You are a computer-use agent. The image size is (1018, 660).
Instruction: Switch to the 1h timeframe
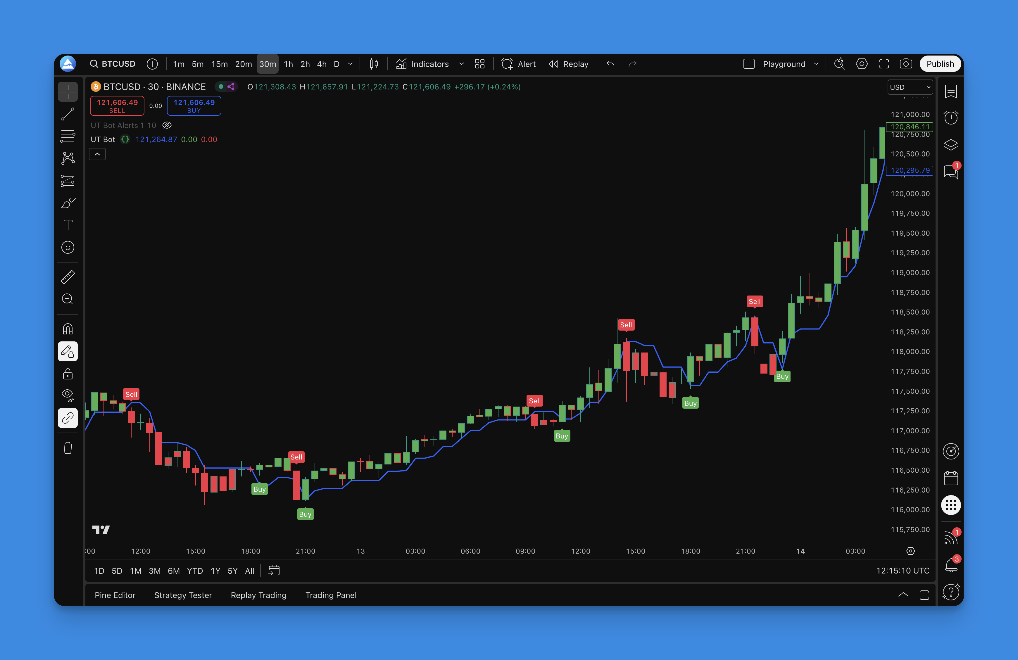click(289, 64)
